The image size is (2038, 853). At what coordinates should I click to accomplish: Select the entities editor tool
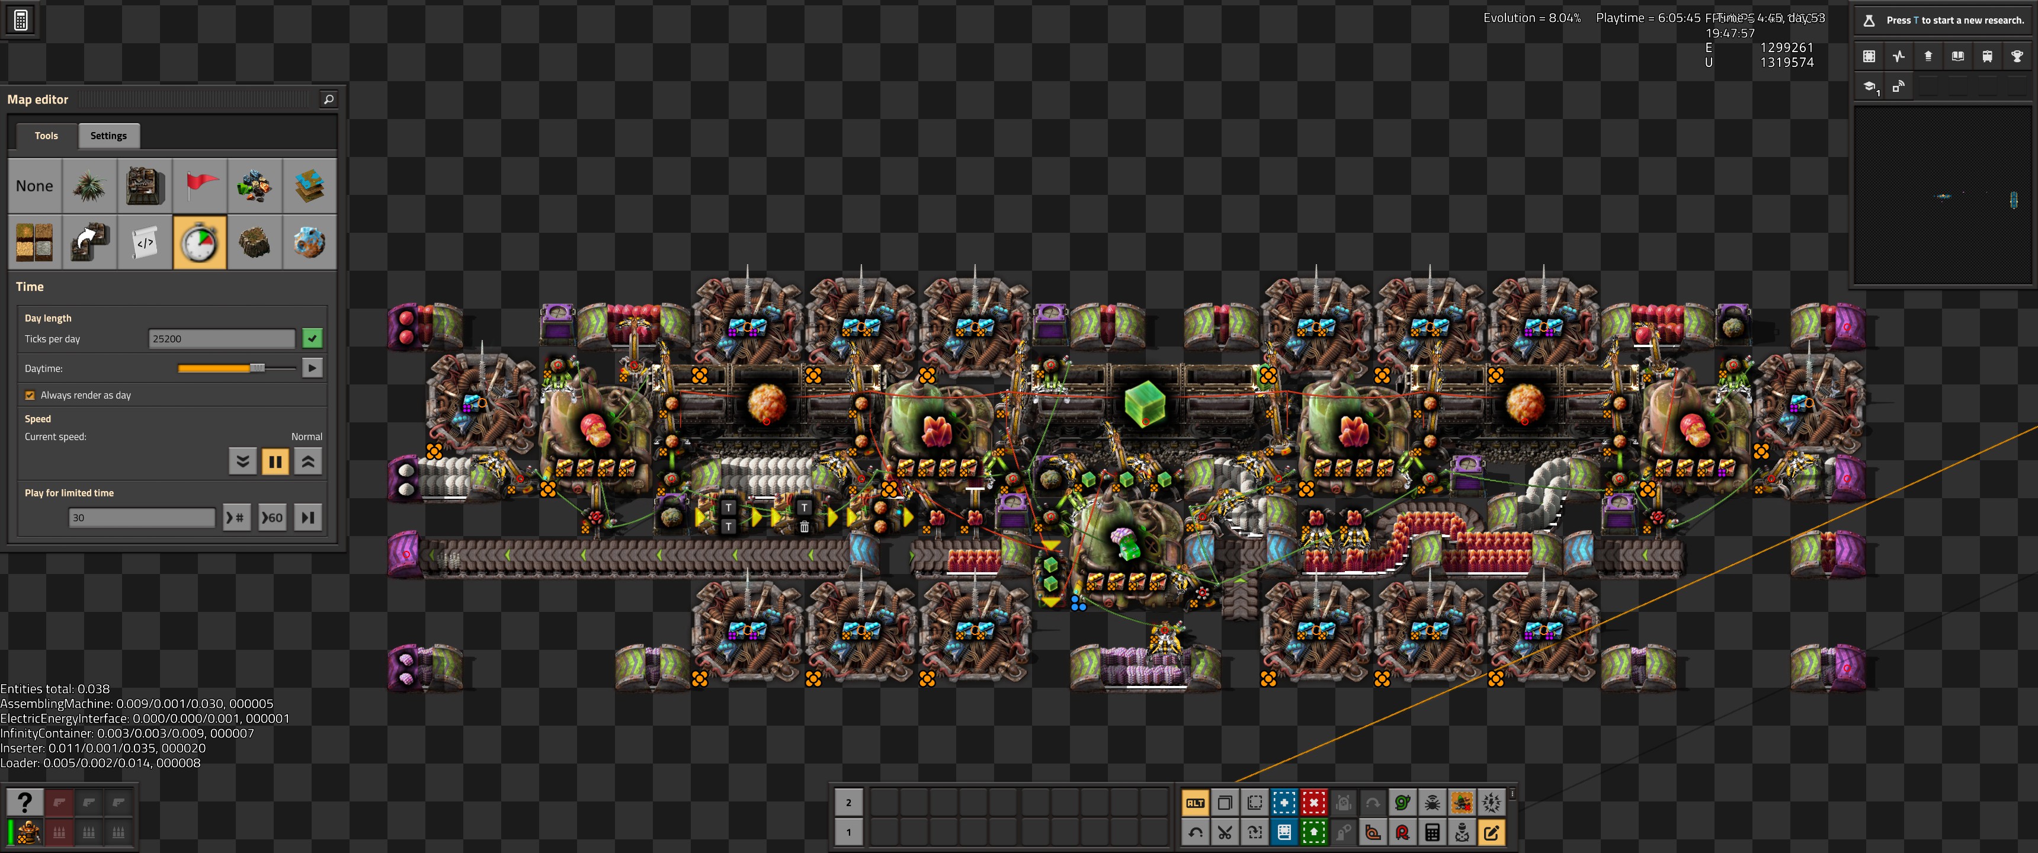coord(145,186)
